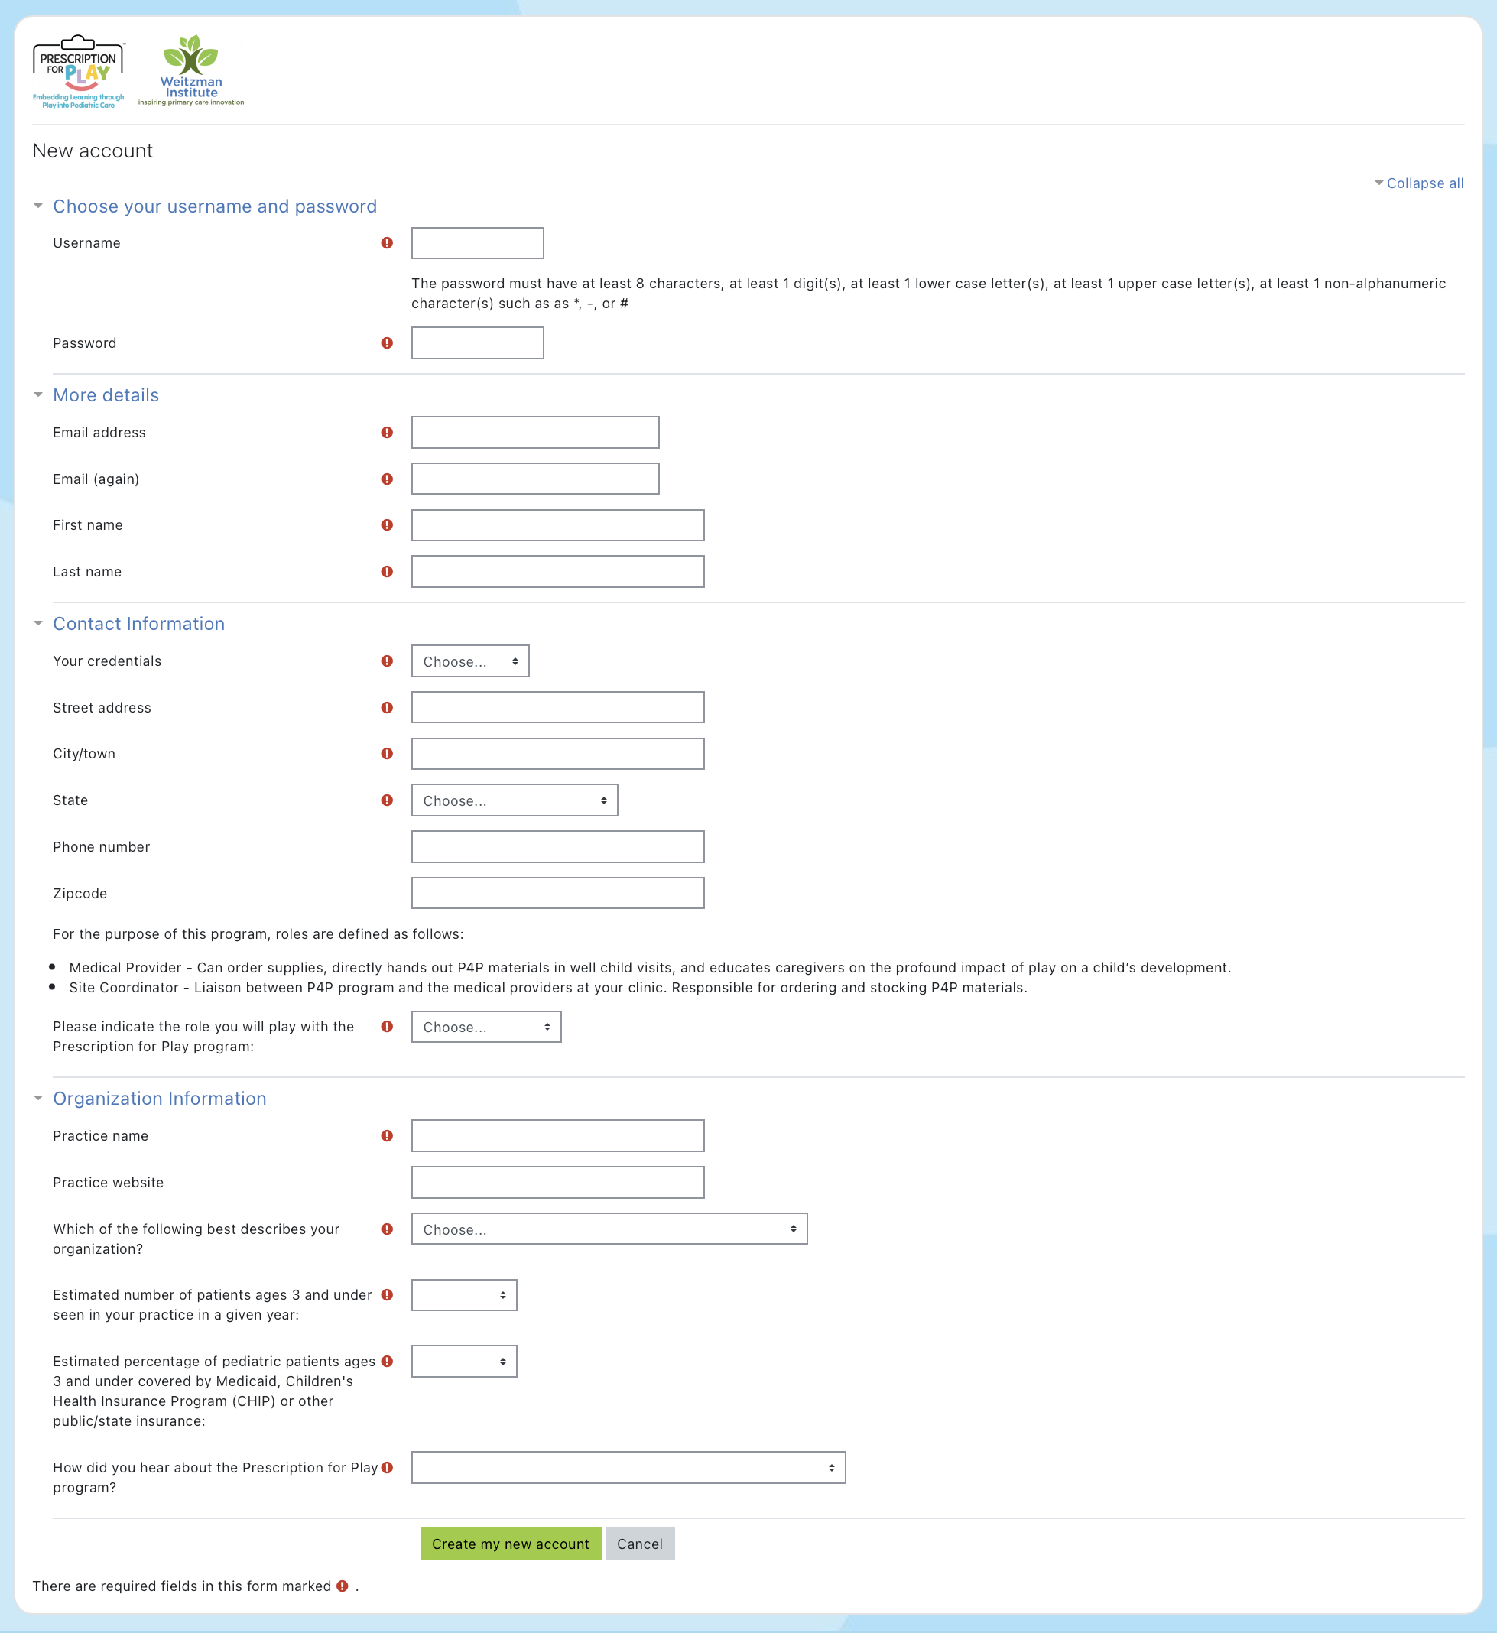Image resolution: width=1497 pixels, height=1633 pixels.
Task: Click required icon next to Username
Action: point(387,243)
